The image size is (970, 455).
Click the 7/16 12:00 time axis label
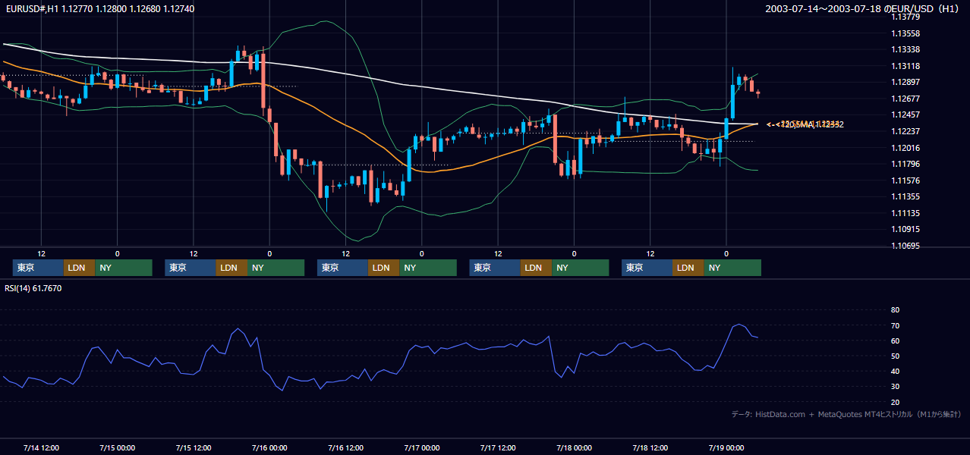pyautogui.click(x=345, y=447)
